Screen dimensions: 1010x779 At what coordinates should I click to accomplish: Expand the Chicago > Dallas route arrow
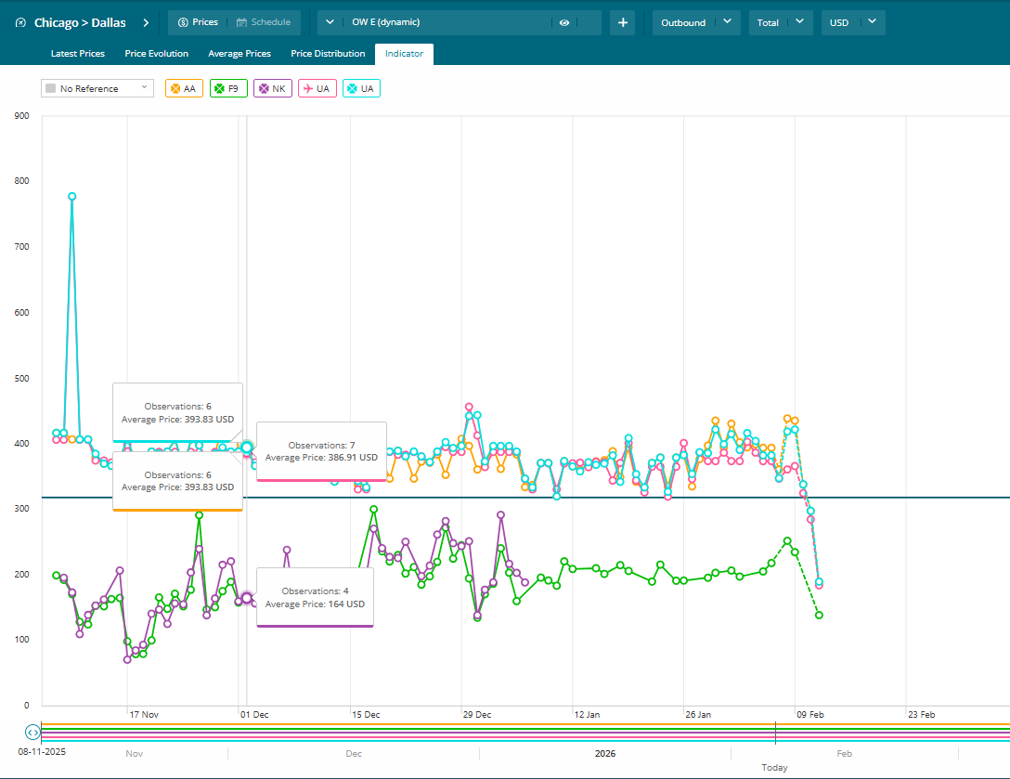[146, 22]
